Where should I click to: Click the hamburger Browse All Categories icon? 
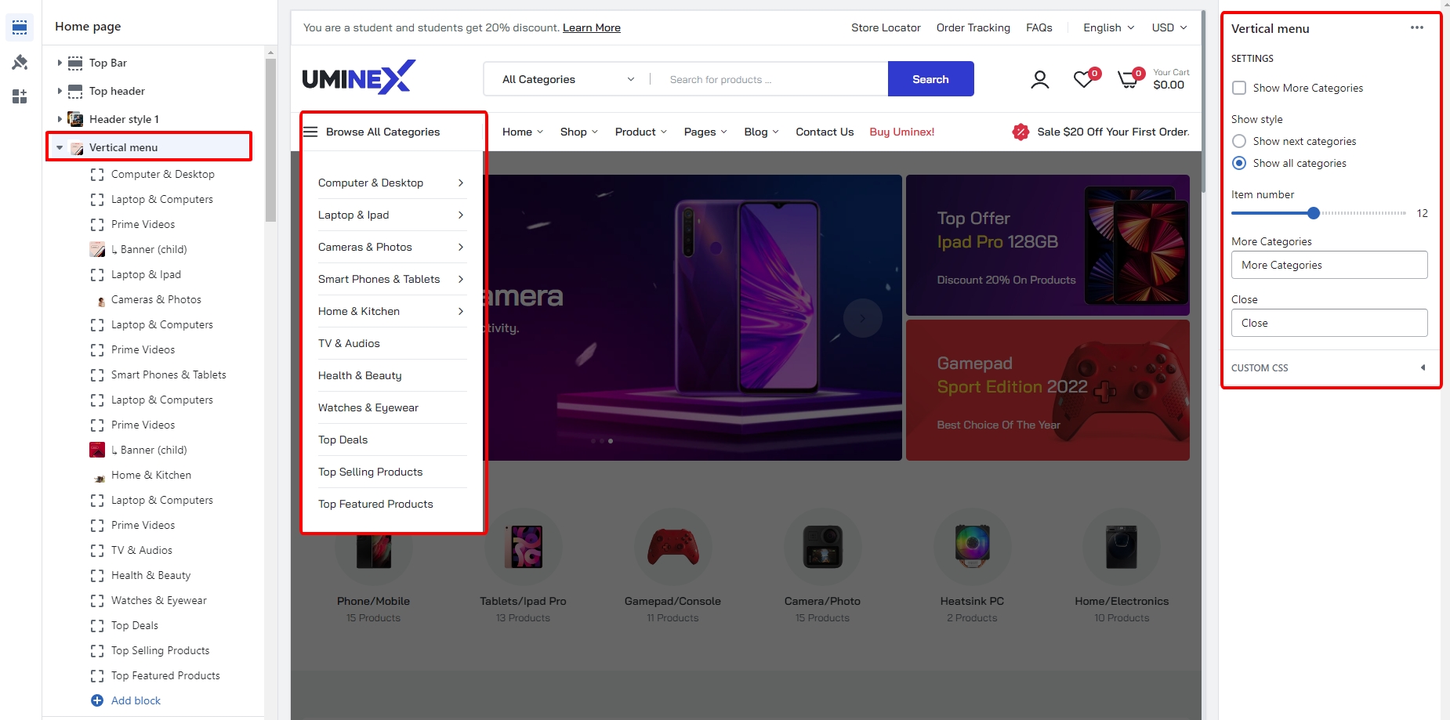310,132
